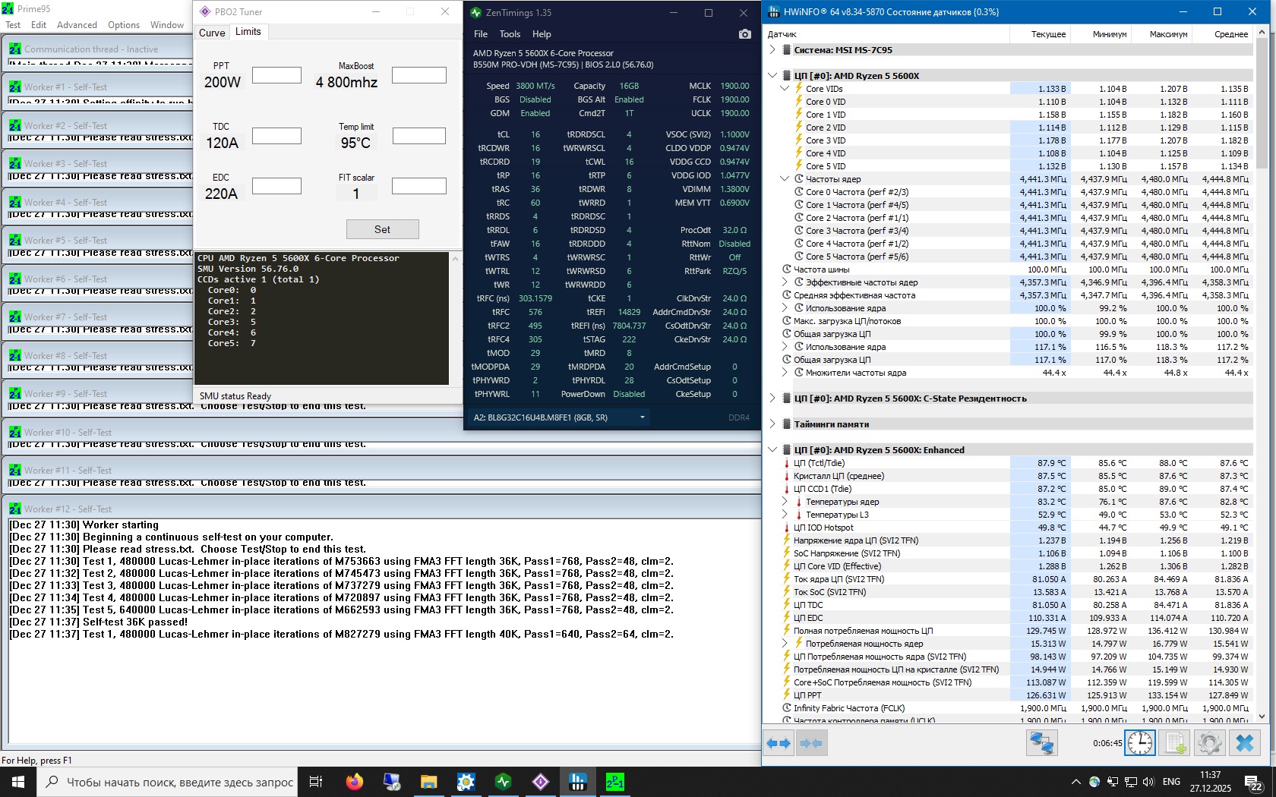Open the Prime95 Test menu
This screenshot has height=797, width=1276.
pos(13,25)
